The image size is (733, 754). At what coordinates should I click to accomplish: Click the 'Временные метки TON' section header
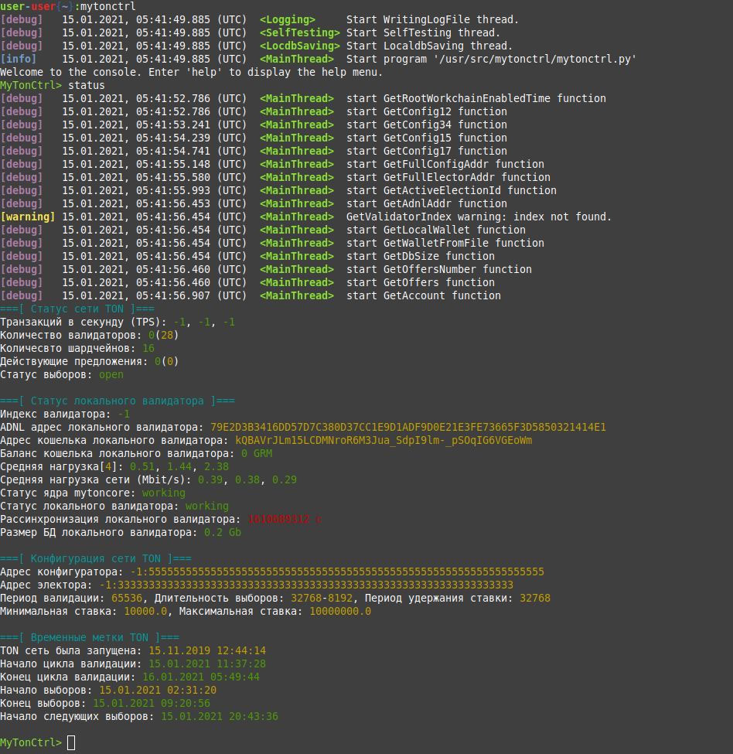point(90,637)
